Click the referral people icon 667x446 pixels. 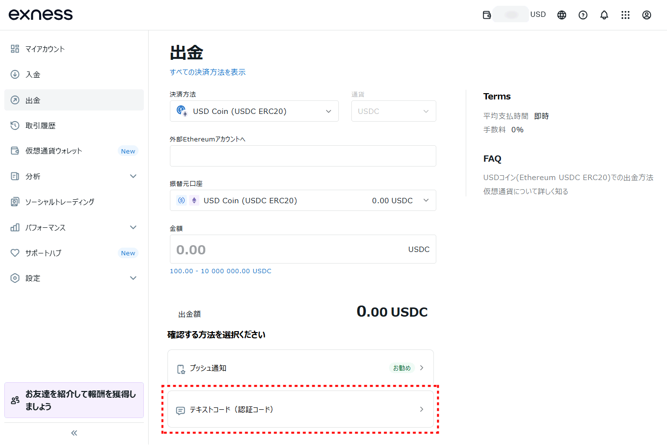[15, 400]
